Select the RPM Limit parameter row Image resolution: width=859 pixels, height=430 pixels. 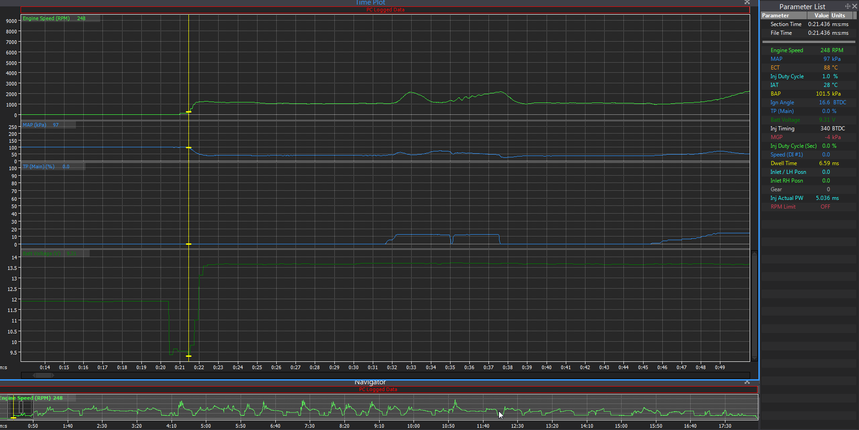(x=783, y=207)
